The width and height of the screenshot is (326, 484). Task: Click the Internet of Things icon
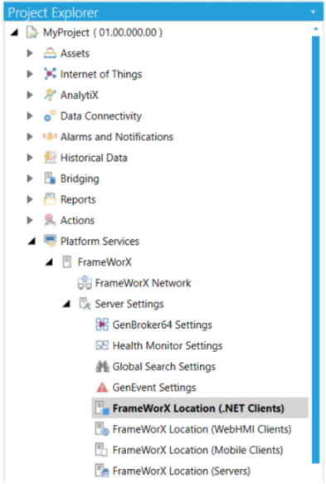click(50, 74)
